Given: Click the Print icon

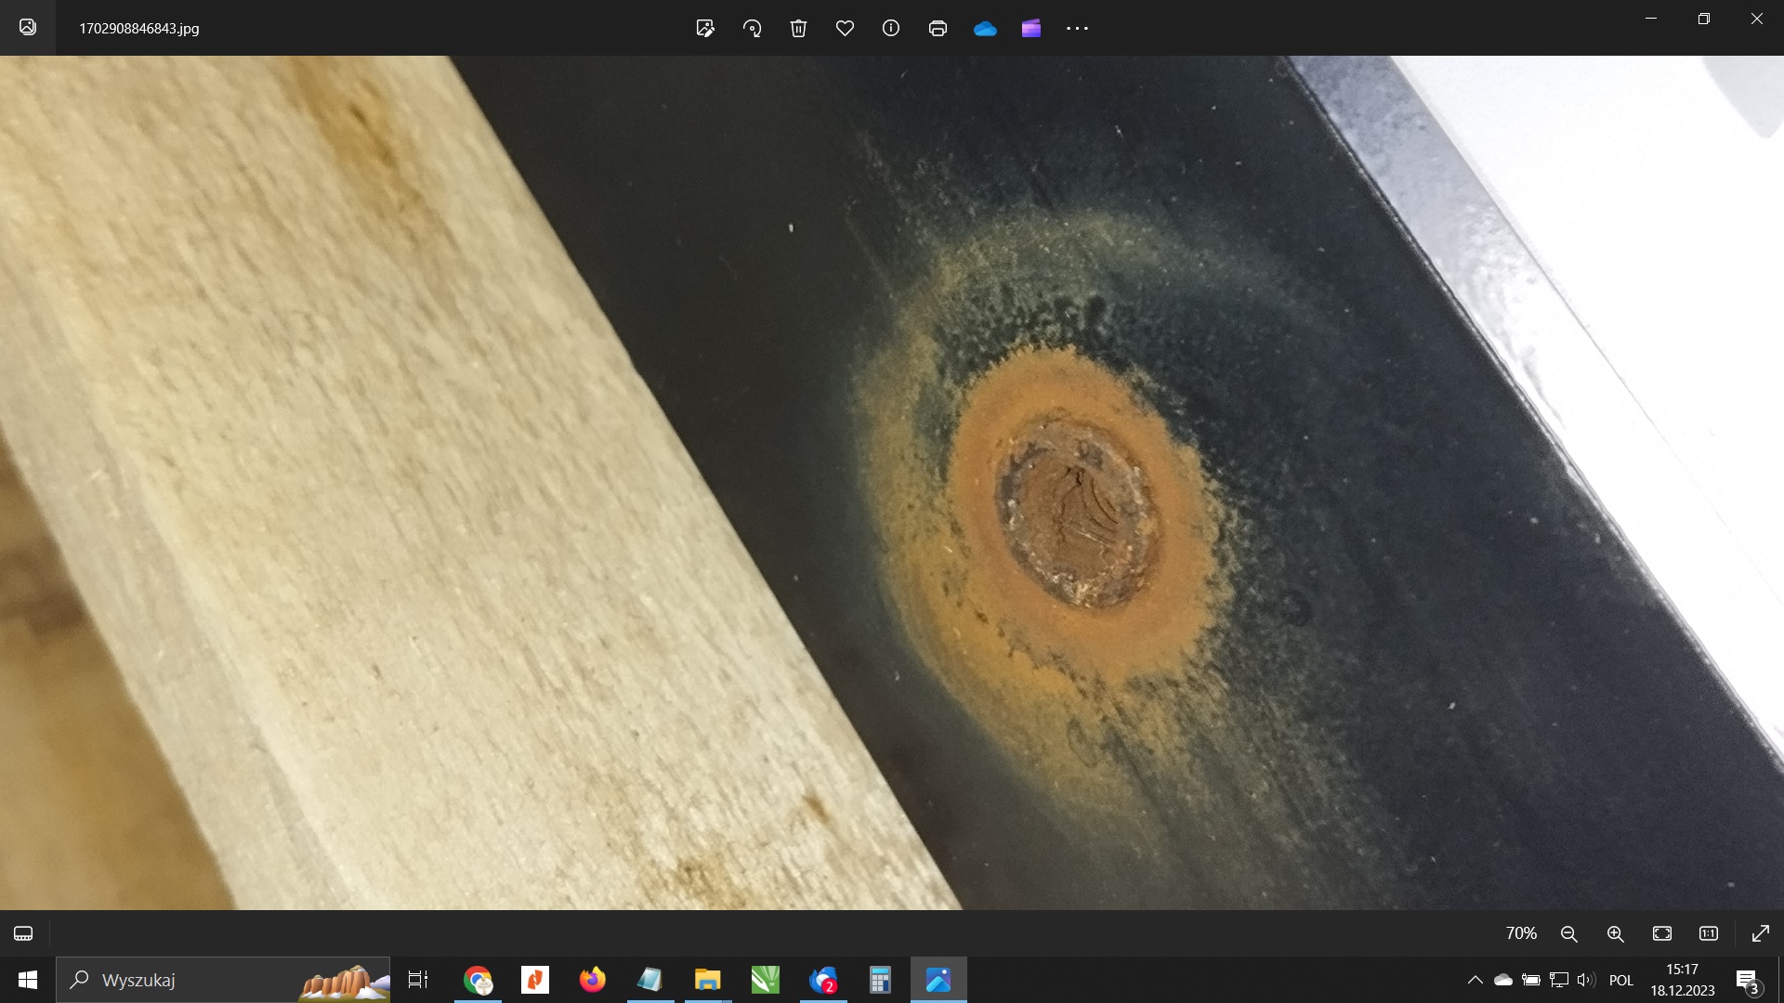Looking at the screenshot, I should (x=938, y=28).
